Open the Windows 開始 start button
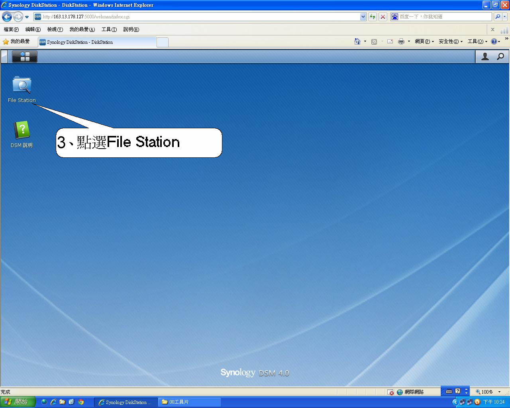Image resolution: width=510 pixels, height=408 pixels. click(18, 402)
